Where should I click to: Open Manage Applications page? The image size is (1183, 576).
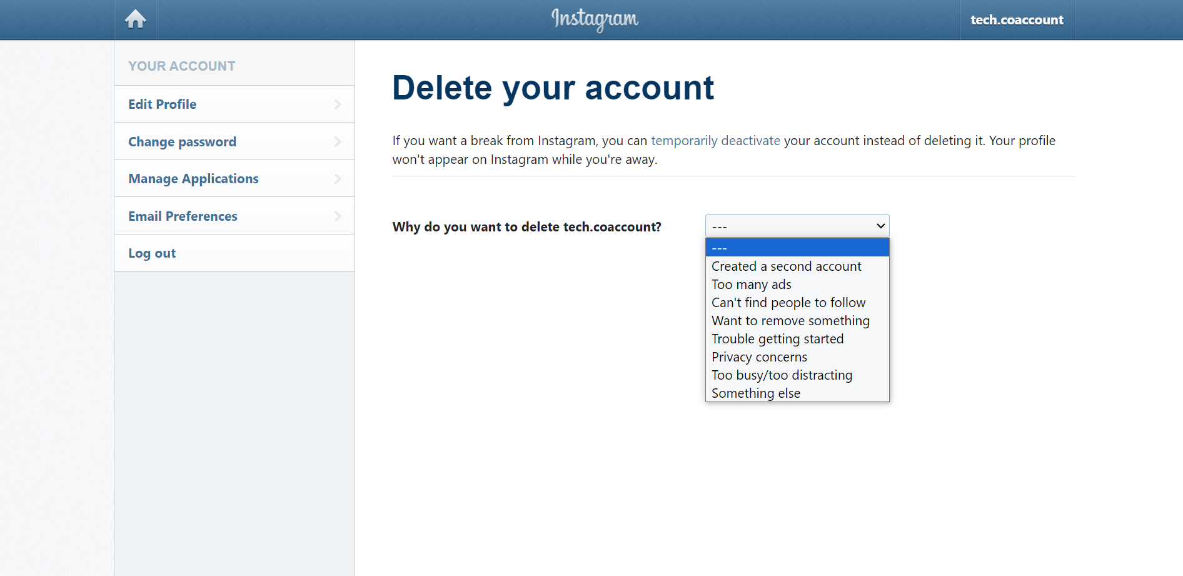point(234,179)
